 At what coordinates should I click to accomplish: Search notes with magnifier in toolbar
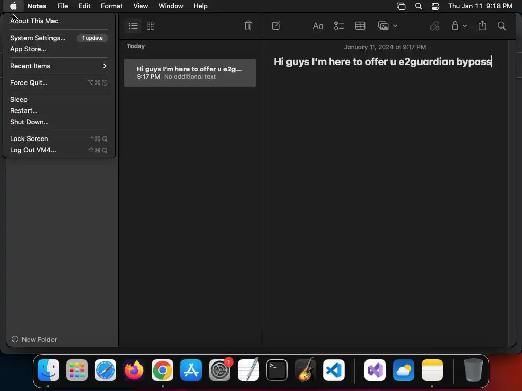click(502, 26)
